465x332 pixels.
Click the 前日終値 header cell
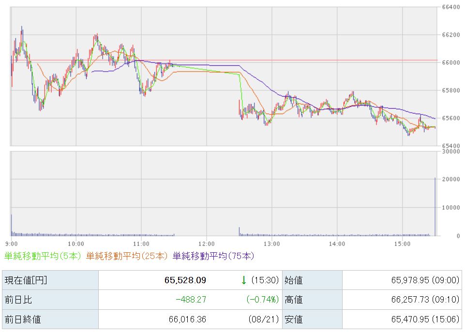tap(50, 319)
